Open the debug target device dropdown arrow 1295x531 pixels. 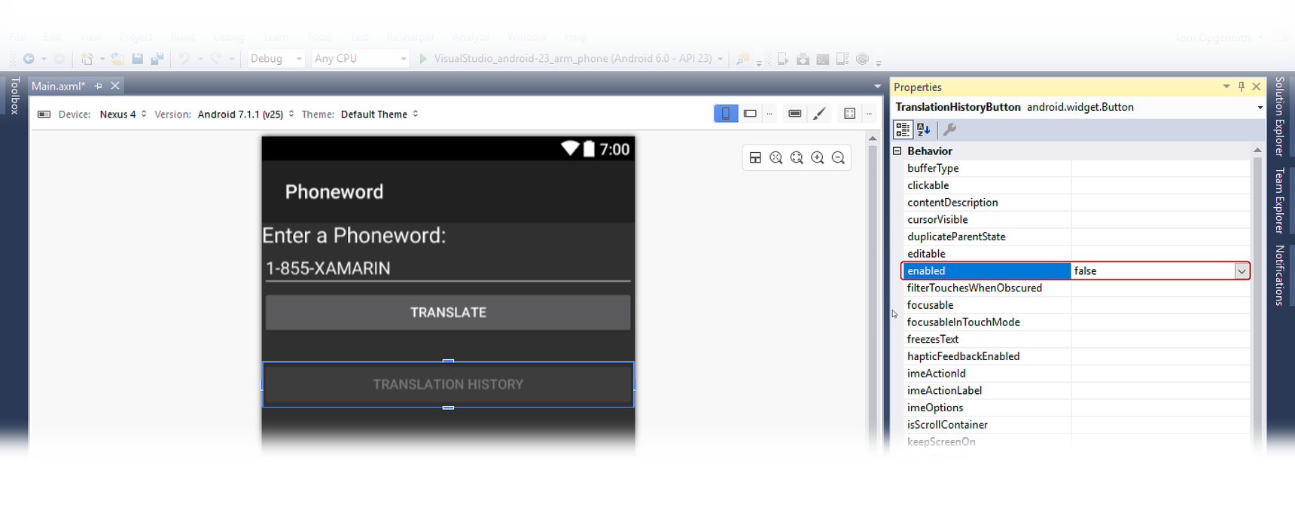coord(721,59)
